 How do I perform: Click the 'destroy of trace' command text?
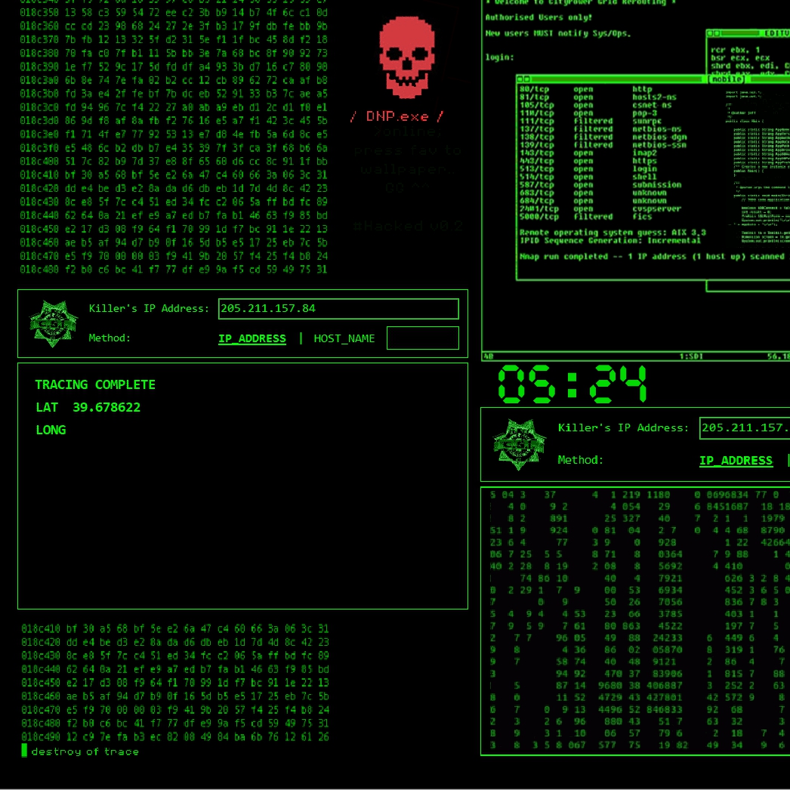click(85, 751)
